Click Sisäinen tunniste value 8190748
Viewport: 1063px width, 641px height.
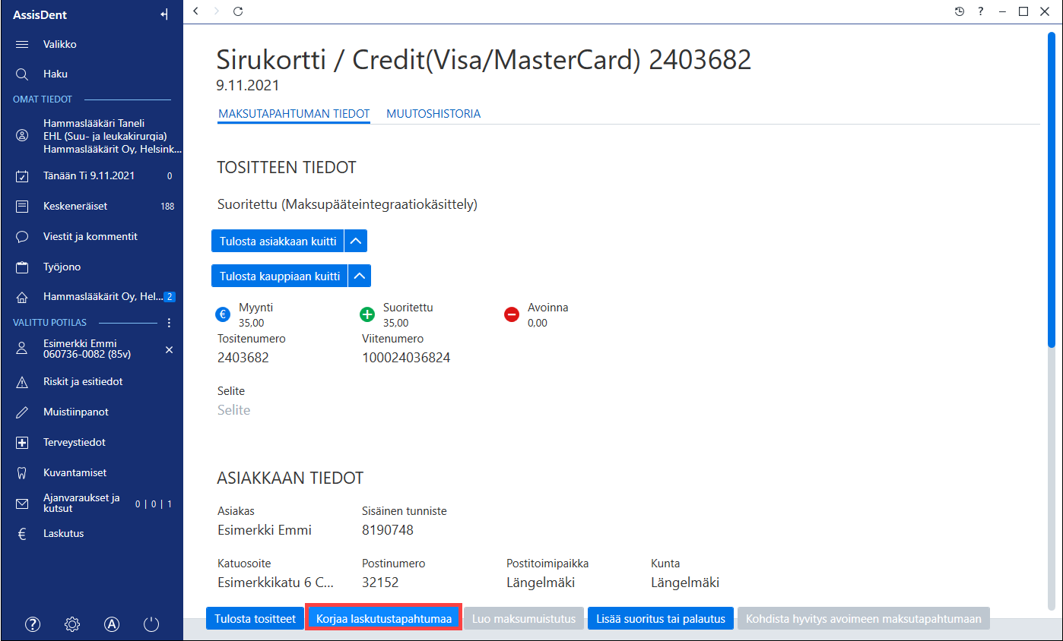[x=388, y=530]
